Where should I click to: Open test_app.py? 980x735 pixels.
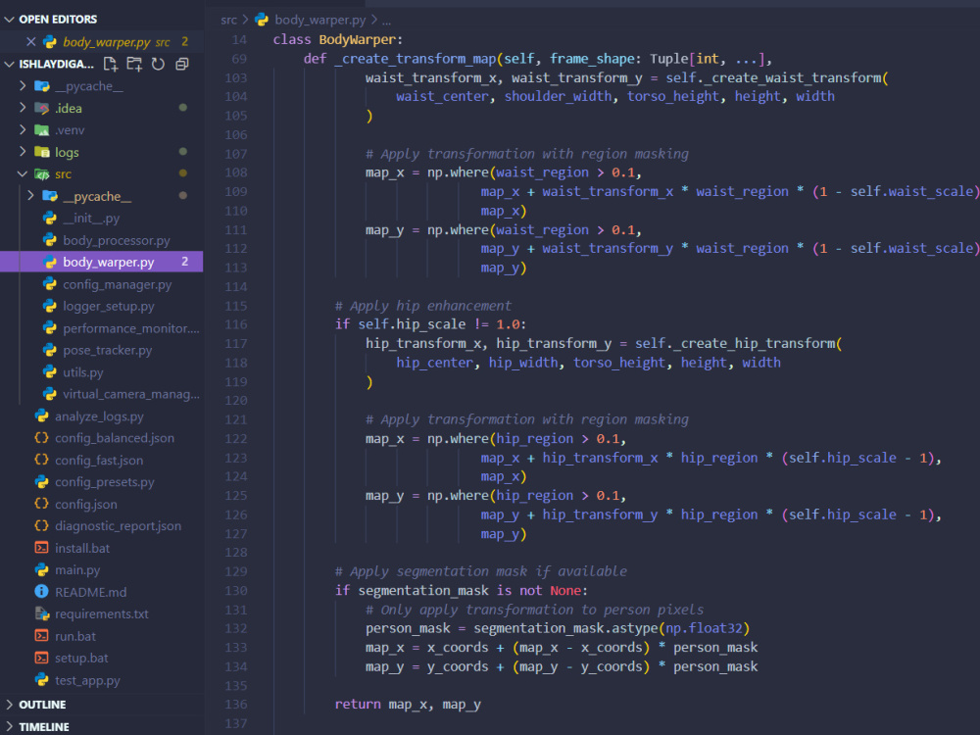point(87,680)
